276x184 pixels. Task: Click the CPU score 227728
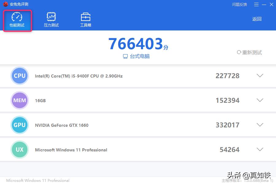(x=227, y=76)
